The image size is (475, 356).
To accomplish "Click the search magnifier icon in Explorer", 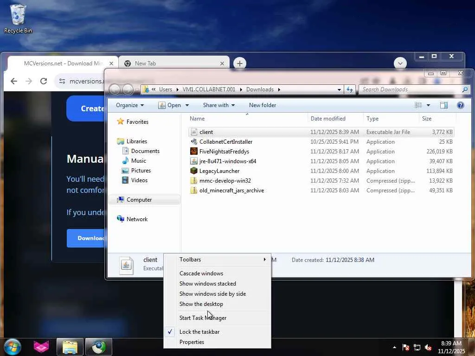I will coord(465,89).
